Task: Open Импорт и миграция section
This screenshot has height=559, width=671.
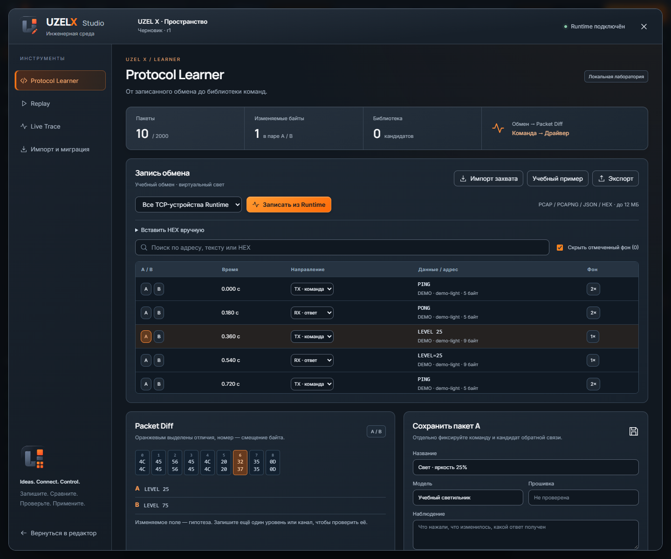Action: pyautogui.click(x=60, y=149)
